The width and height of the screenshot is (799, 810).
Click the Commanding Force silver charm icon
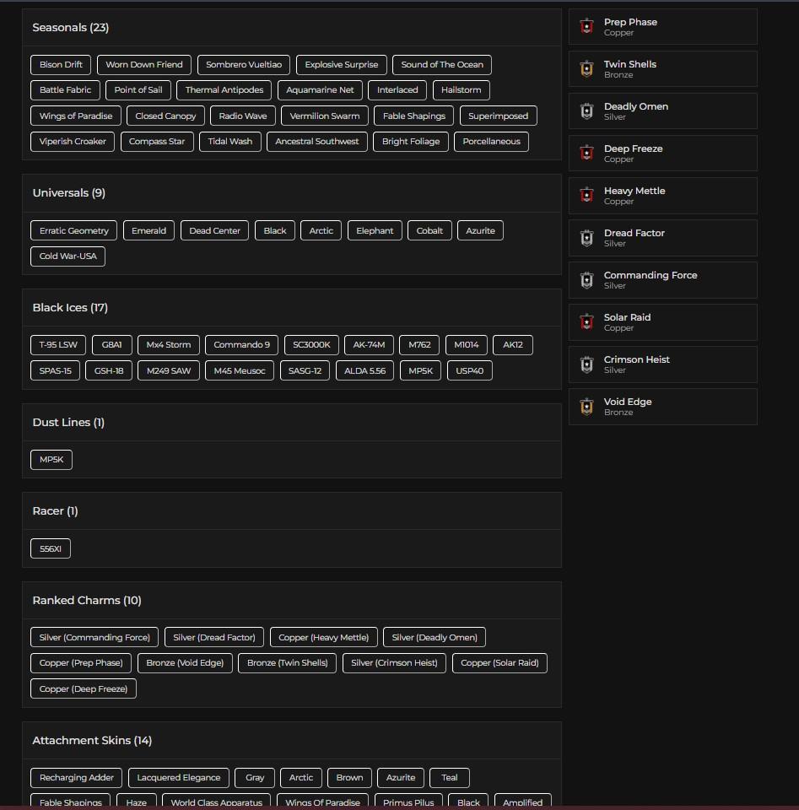pyautogui.click(x=587, y=280)
